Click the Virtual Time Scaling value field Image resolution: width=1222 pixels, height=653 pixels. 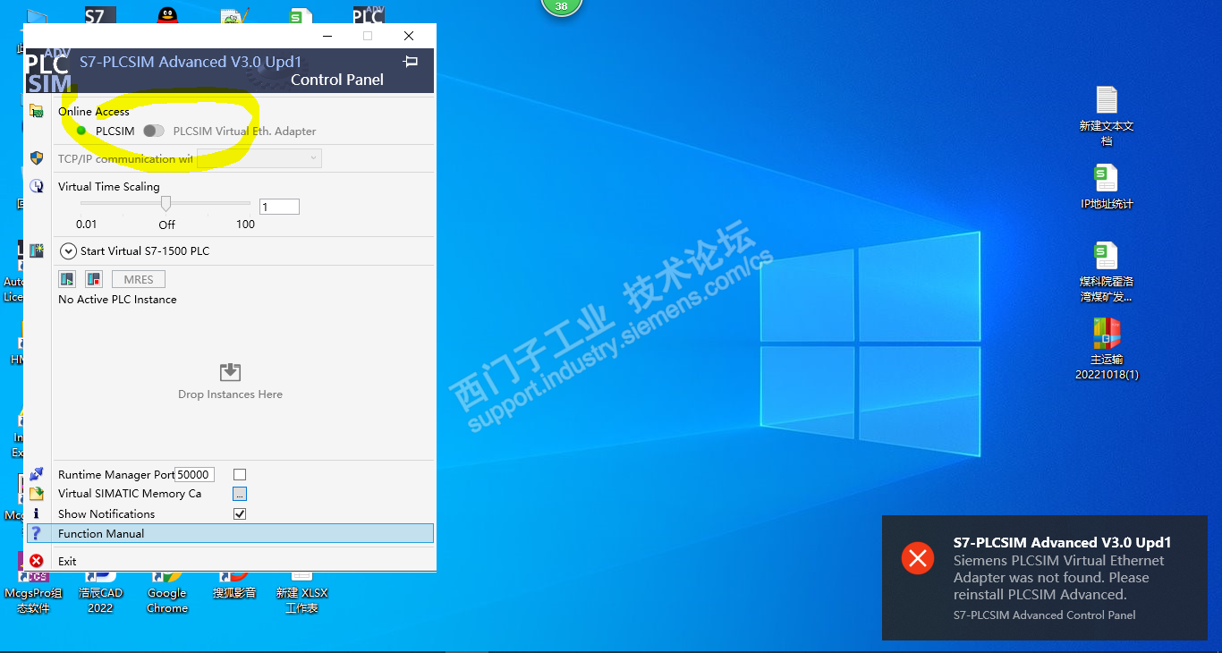point(279,207)
